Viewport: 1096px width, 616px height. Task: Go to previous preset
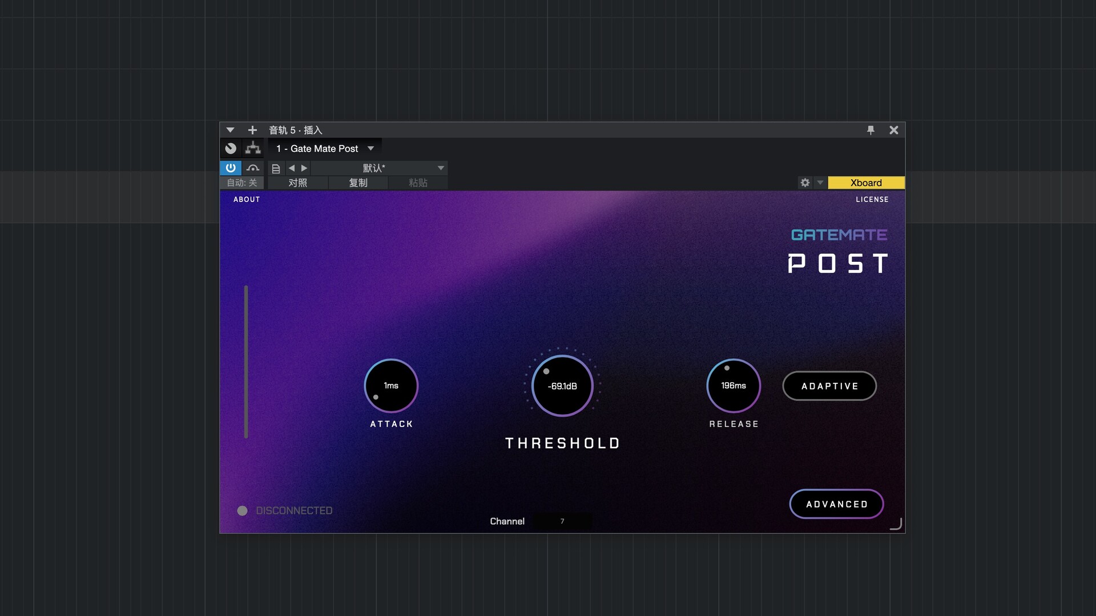(x=292, y=168)
